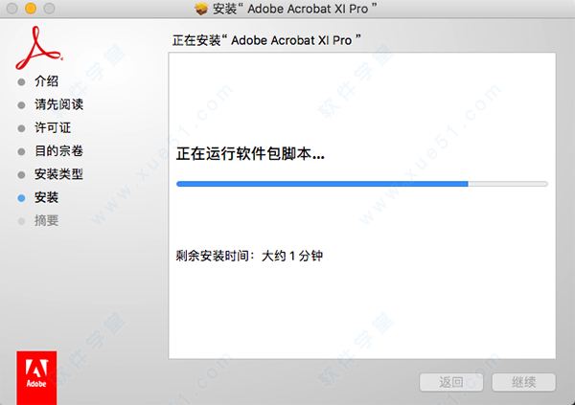
Task: Click the blue installation progress bar
Action: [x=362, y=184]
